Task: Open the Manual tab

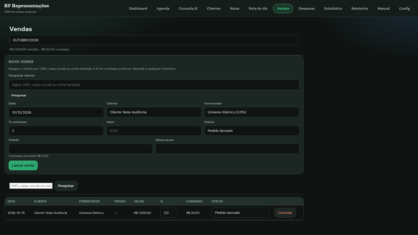Action: (x=384, y=9)
